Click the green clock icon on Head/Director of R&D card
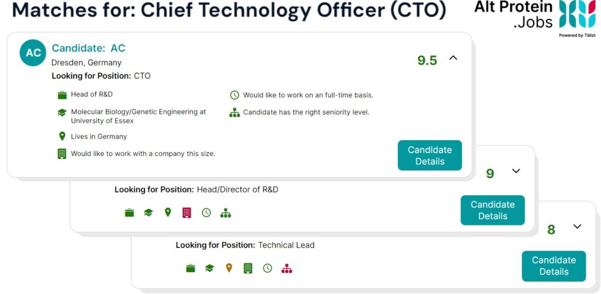Viewport: 601px width, 294px height. point(206,213)
